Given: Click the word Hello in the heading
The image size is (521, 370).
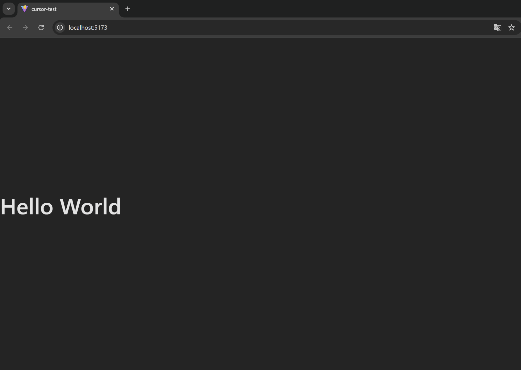Looking at the screenshot, I should point(27,206).
